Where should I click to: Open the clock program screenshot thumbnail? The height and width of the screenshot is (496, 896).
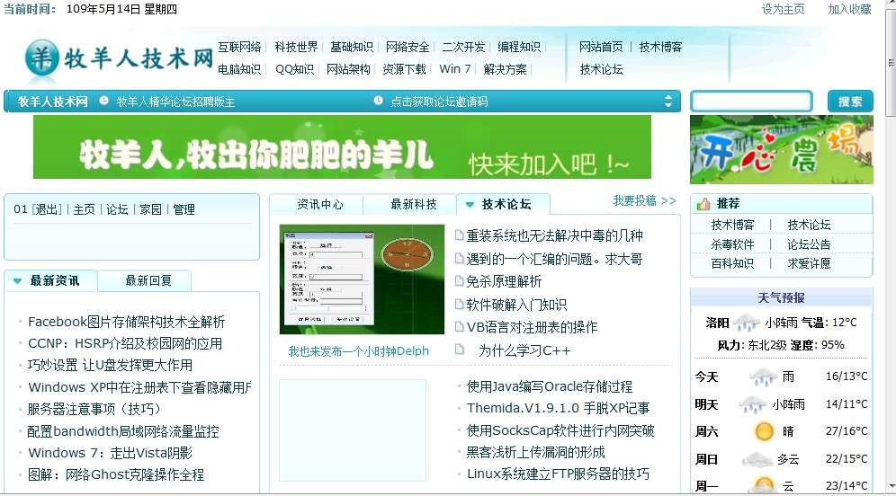[x=362, y=279]
